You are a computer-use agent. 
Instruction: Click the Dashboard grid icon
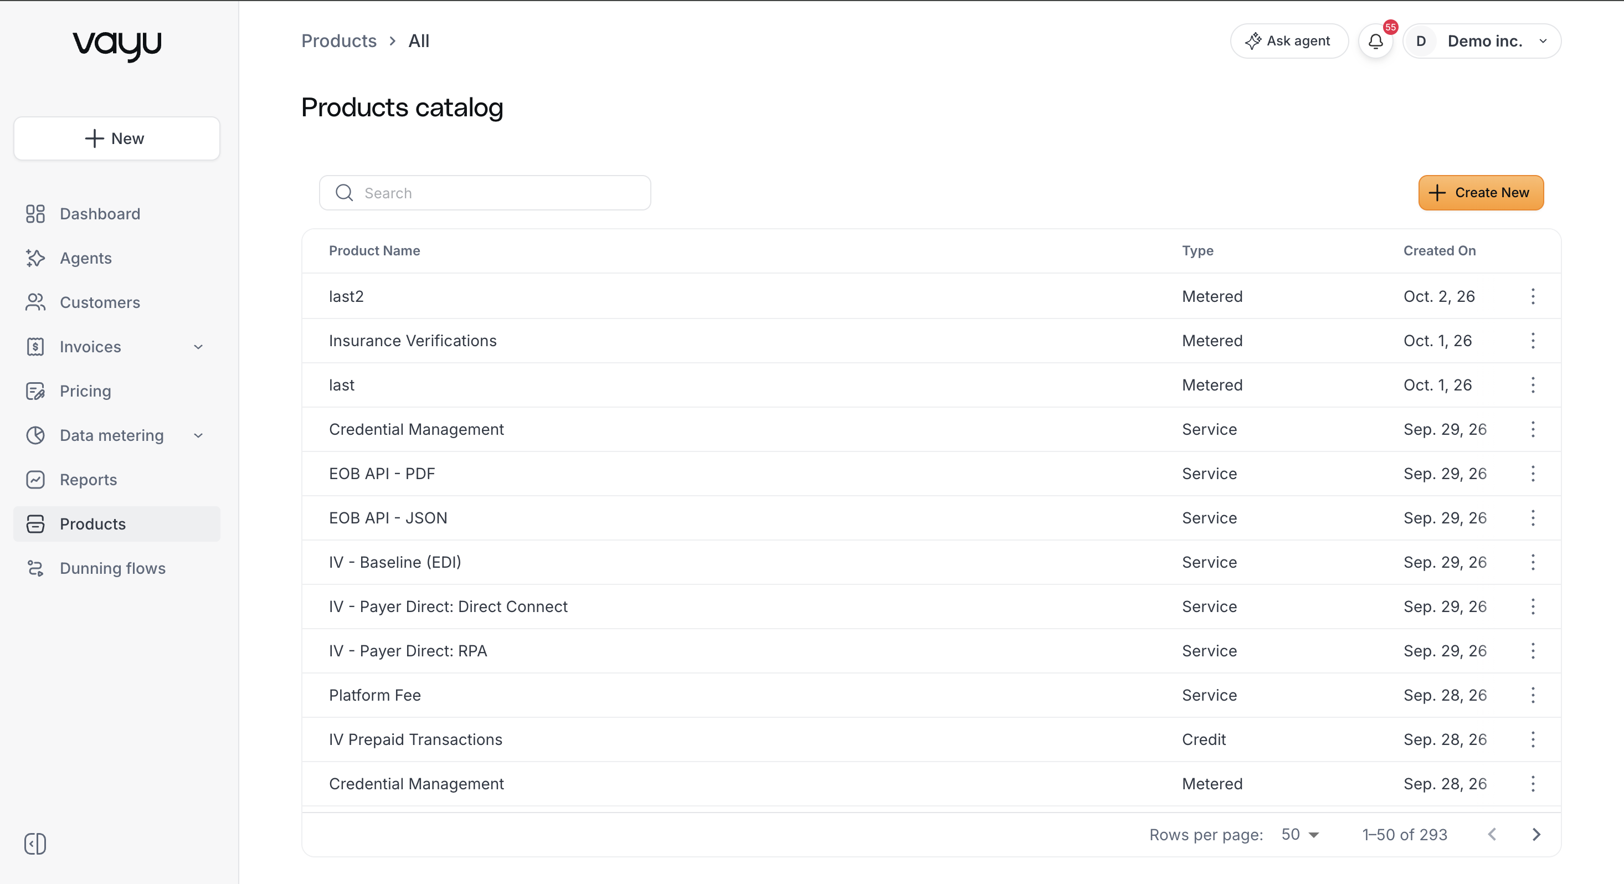click(35, 214)
